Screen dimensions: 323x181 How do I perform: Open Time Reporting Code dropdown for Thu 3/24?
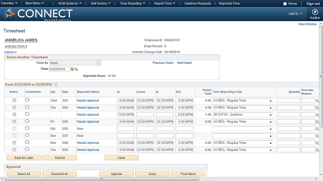tap(243, 108)
